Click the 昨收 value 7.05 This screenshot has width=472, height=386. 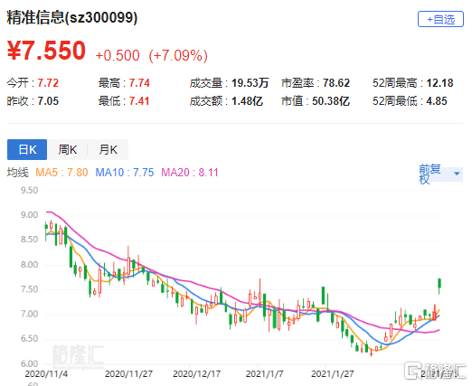coord(48,101)
